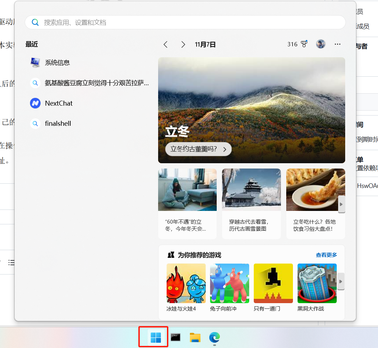Open the rewards trophy icon showing 316

pyautogui.click(x=303, y=44)
